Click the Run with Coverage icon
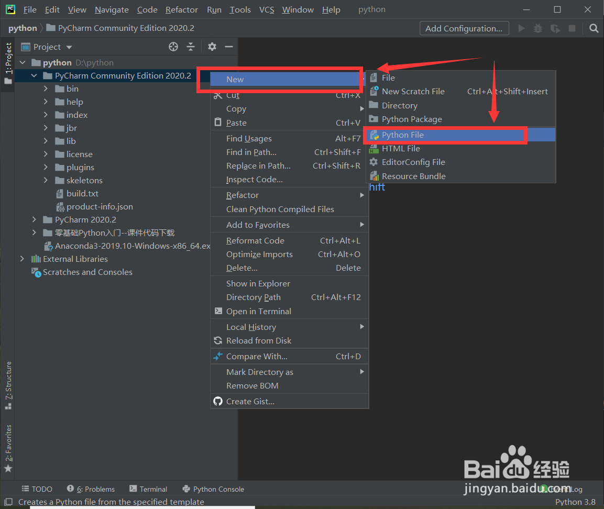 click(x=555, y=28)
